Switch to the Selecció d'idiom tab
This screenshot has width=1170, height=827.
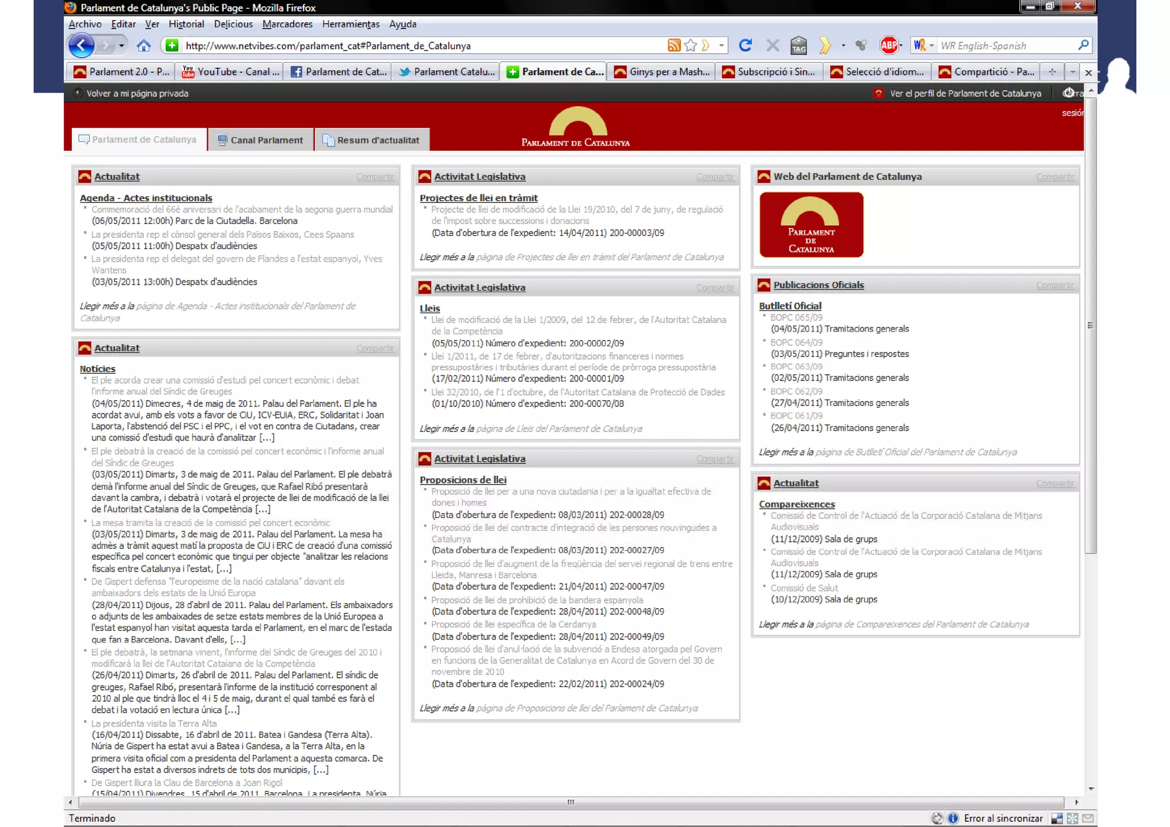[x=878, y=72]
